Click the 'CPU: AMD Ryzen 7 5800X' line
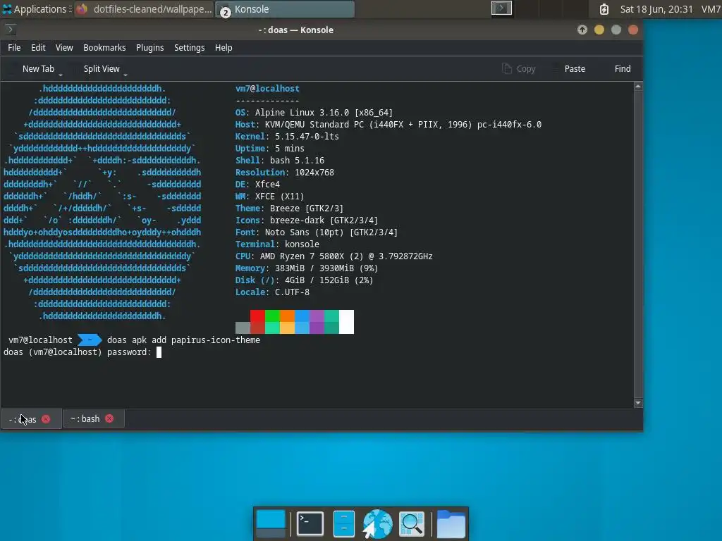Image resolution: width=722 pixels, height=541 pixels. [x=334, y=256]
